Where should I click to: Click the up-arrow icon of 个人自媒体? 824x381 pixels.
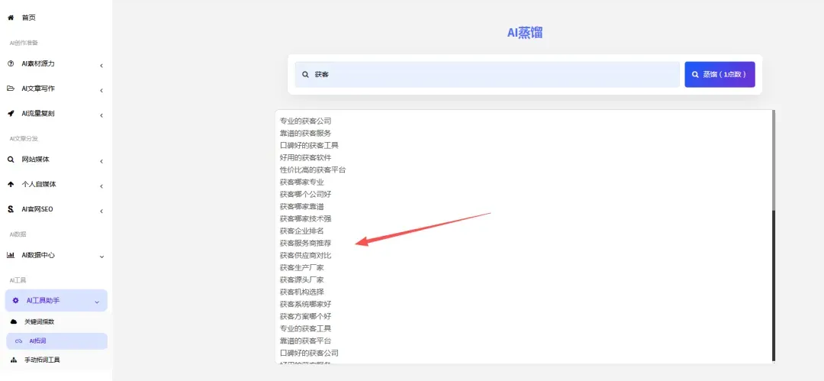coord(11,184)
